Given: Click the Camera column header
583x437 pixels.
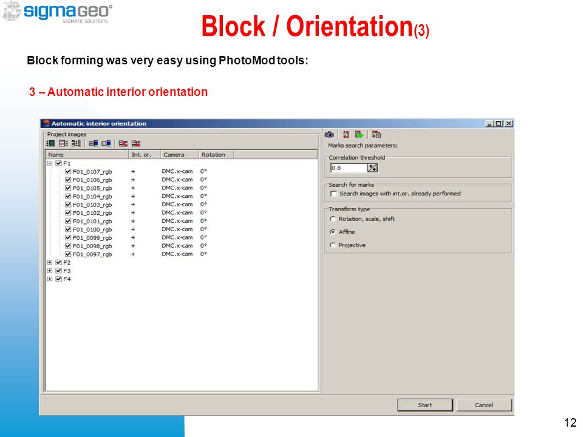Looking at the screenshot, I should click(179, 155).
